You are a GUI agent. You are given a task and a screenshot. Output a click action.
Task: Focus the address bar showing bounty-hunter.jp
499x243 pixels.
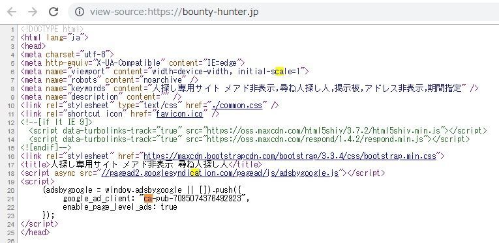[283, 12]
